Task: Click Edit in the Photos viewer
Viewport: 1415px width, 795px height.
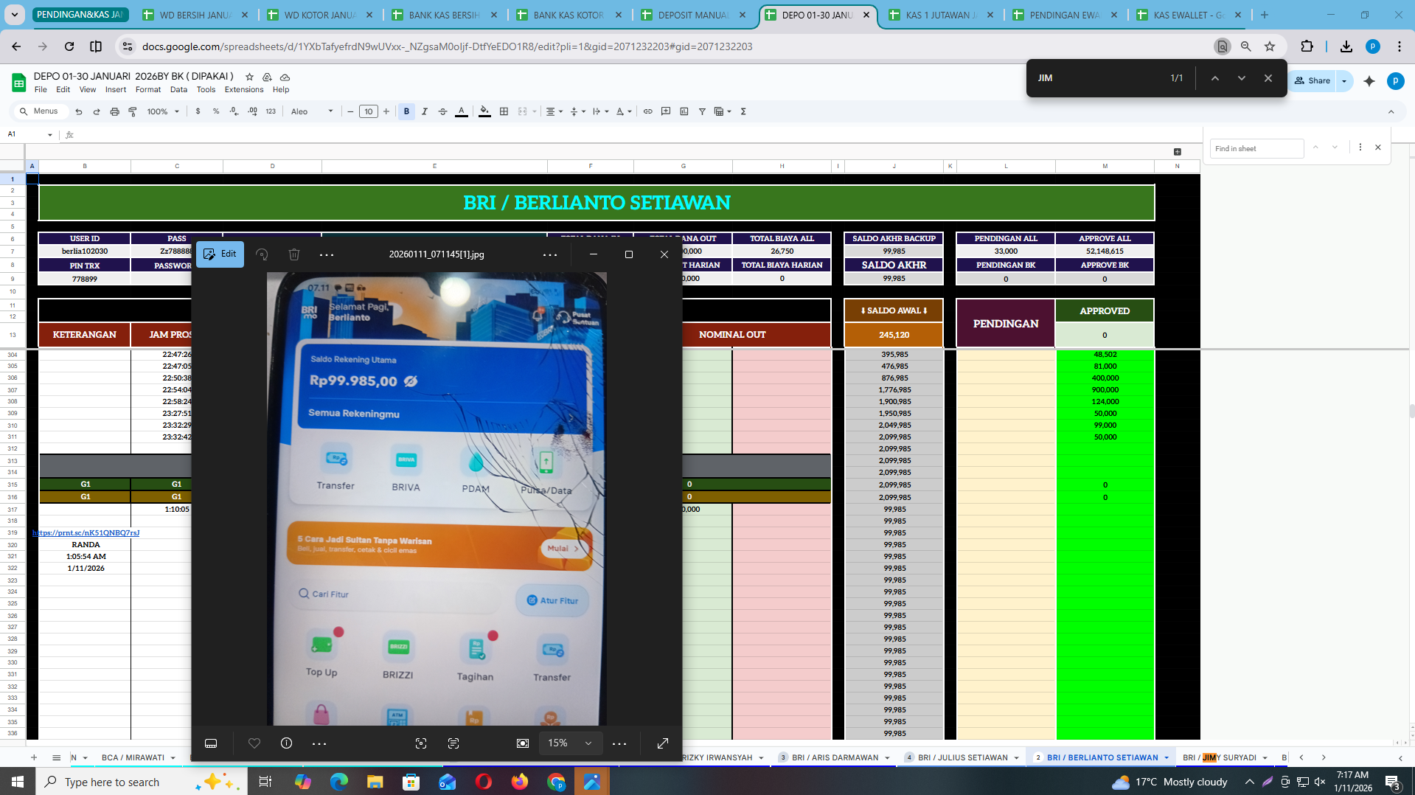Action: pyautogui.click(x=220, y=254)
